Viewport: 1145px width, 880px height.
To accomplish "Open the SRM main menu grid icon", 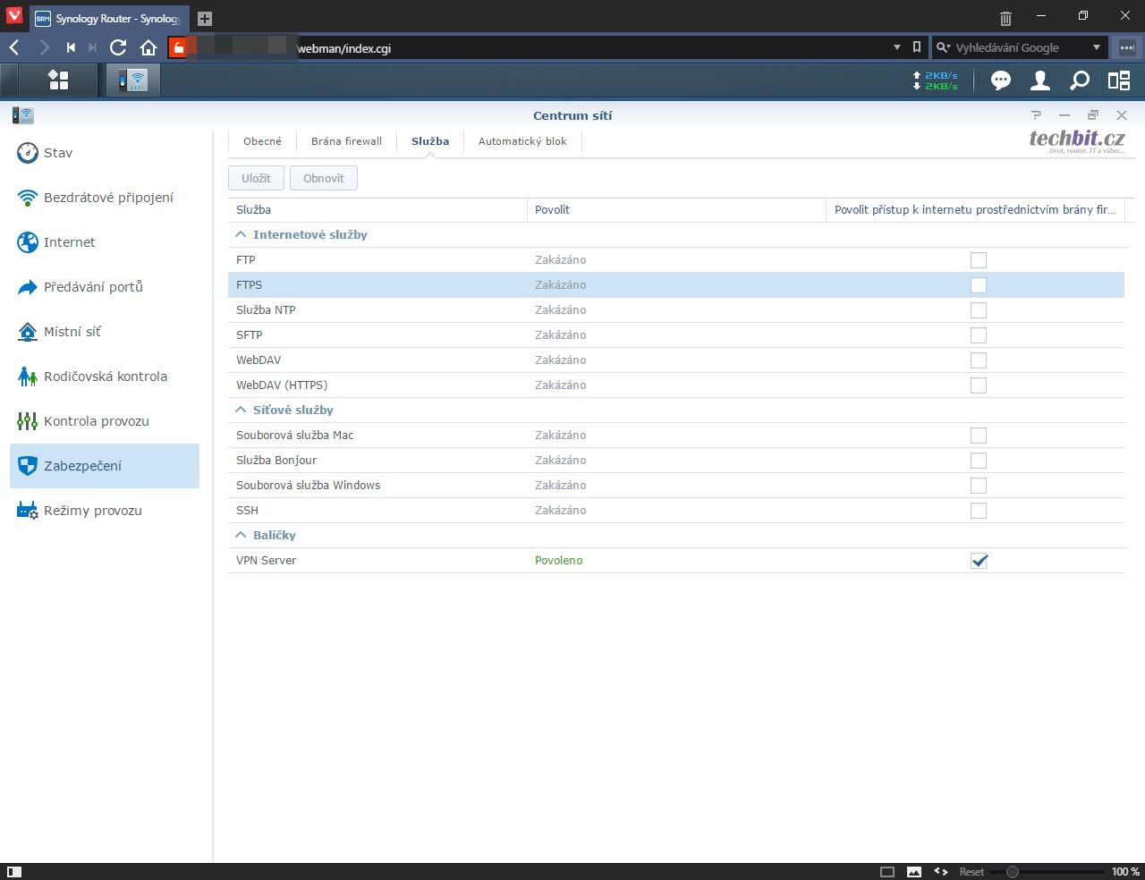I will tap(59, 80).
